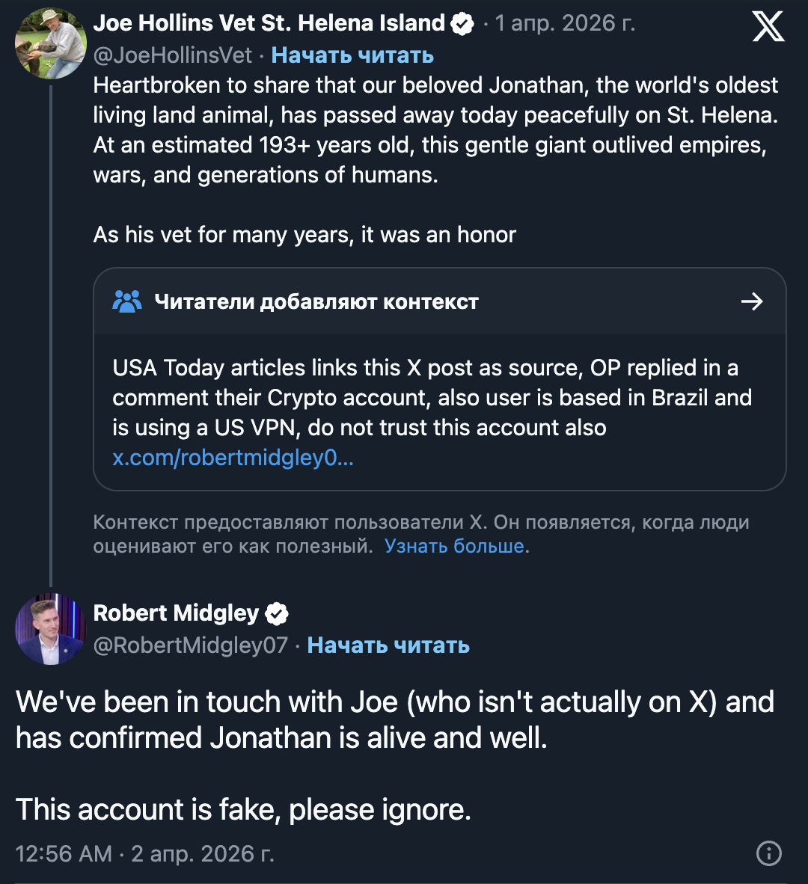Screen dimensions: 808x884
Task: Click the 1 апр. 2026 date
Action: [x=565, y=23]
